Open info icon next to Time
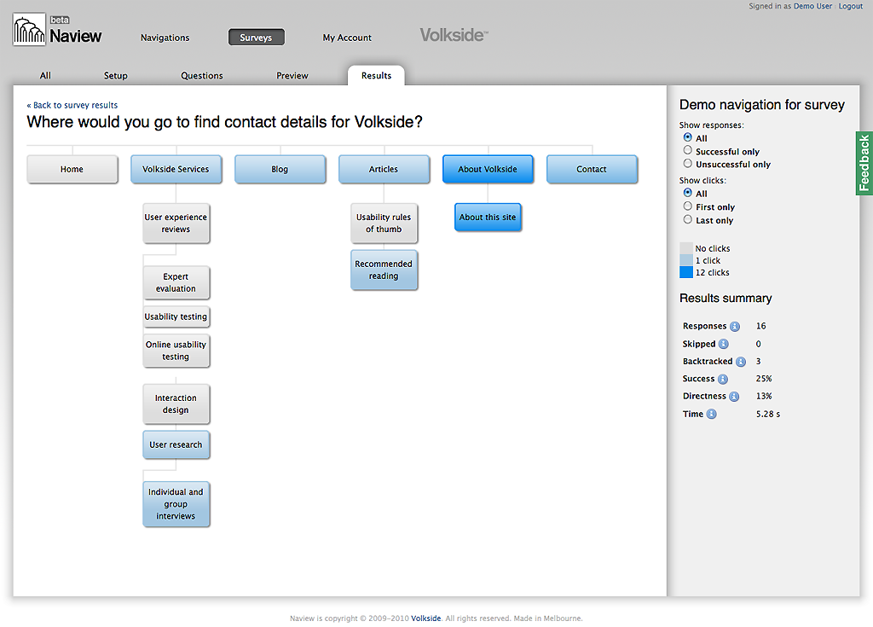Image resolution: width=873 pixels, height=627 pixels. click(x=712, y=414)
